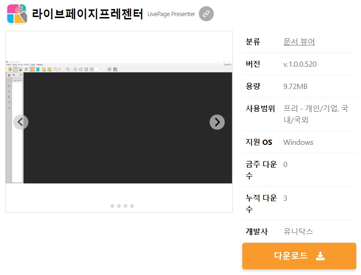Click the version value v.1.0.0.520

300,64
